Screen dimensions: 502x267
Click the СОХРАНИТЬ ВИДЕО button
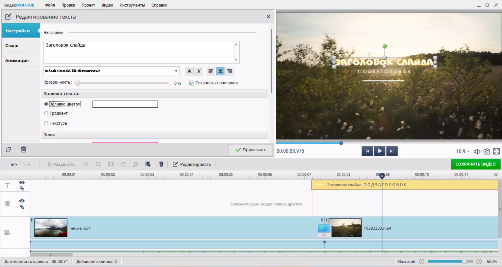[475, 164]
